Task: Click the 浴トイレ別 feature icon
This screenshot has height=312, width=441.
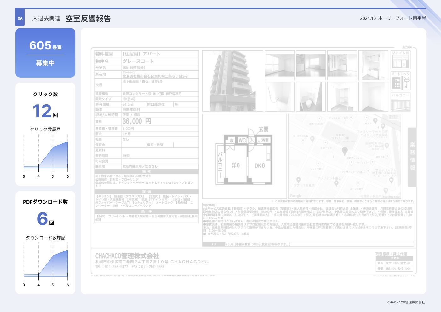Action: coord(400,60)
